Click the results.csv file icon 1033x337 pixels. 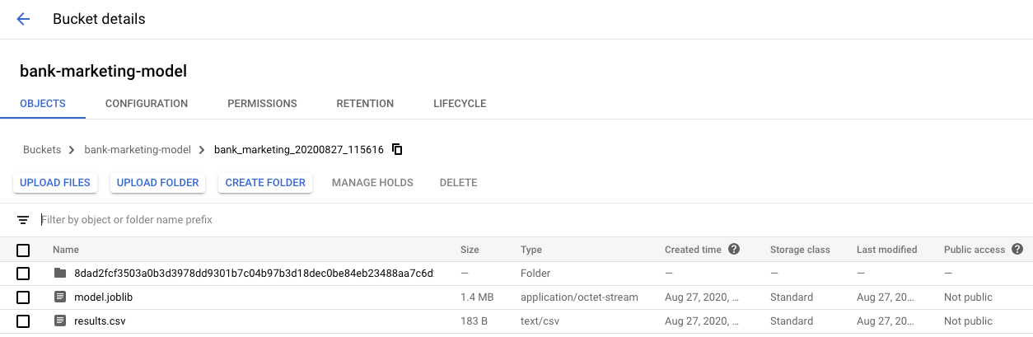tap(59, 321)
